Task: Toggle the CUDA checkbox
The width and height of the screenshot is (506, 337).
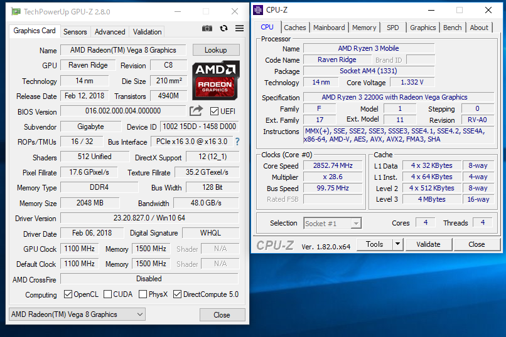Action: (x=108, y=294)
